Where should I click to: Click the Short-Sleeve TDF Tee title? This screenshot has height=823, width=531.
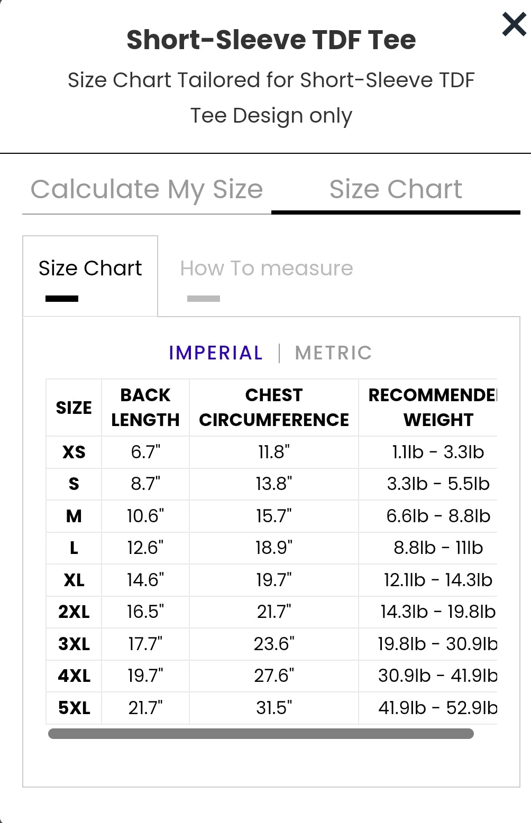point(271,40)
